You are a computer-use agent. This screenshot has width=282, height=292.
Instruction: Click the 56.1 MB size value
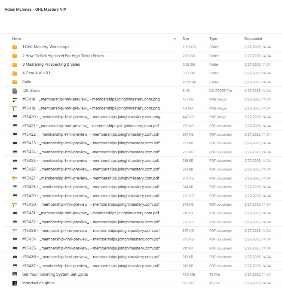[x=188, y=283]
